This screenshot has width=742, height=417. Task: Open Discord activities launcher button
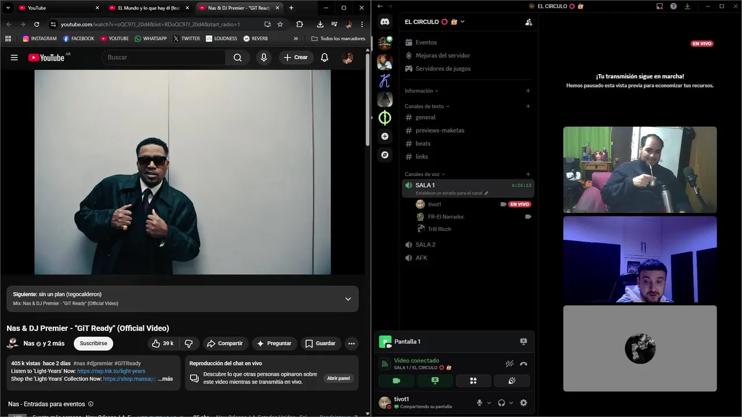click(473, 381)
